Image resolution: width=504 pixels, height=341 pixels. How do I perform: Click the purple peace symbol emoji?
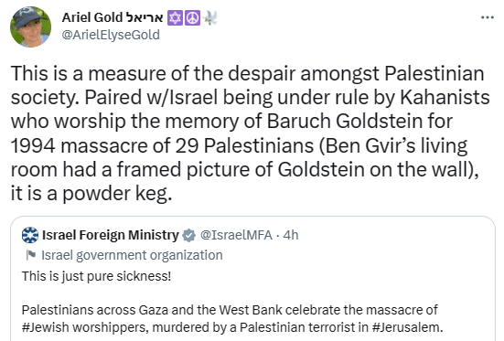192,17
